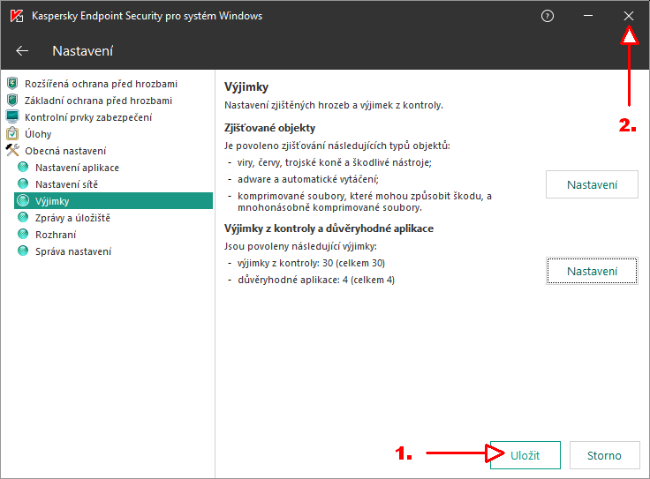
Task: Click the 'výjimky z kontroly: 30 (celkem 30)' line
Action: pyautogui.click(x=311, y=263)
